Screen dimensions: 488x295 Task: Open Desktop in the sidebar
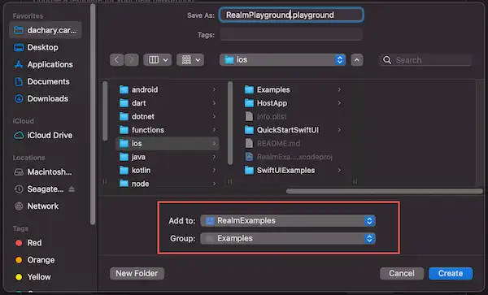coord(36,47)
